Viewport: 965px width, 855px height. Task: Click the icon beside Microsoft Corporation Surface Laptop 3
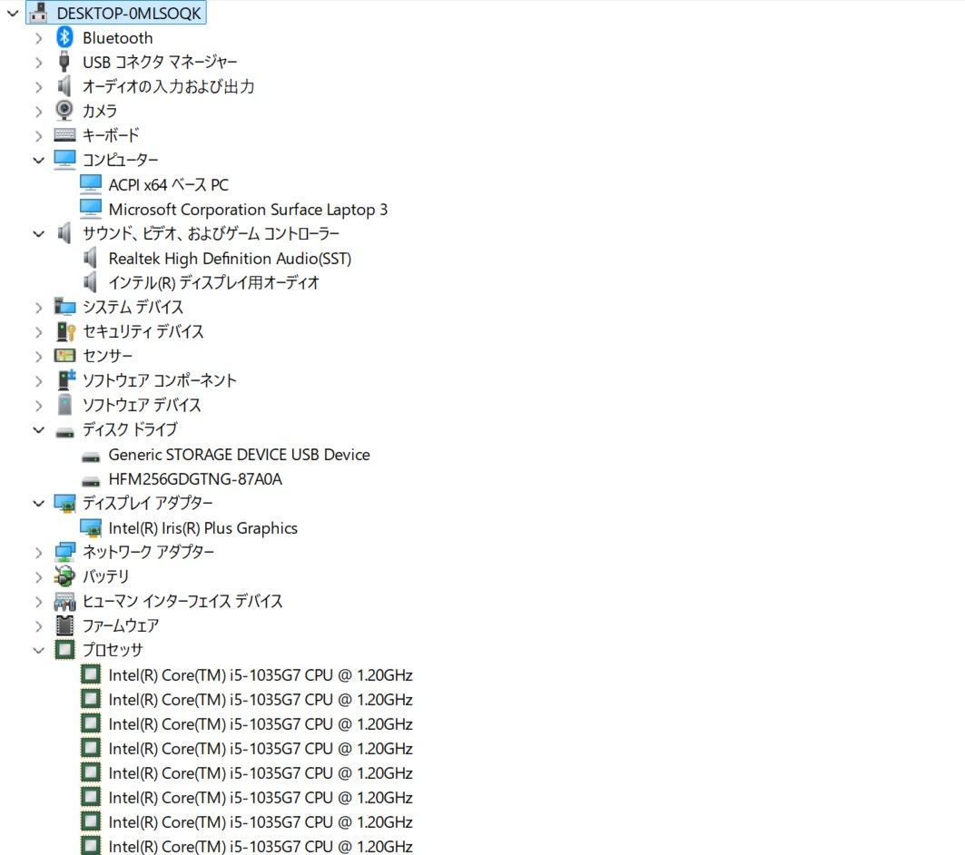[x=91, y=209]
